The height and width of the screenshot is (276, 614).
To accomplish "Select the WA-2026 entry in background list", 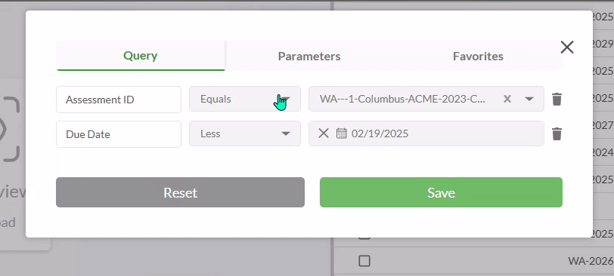I will (x=591, y=261).
